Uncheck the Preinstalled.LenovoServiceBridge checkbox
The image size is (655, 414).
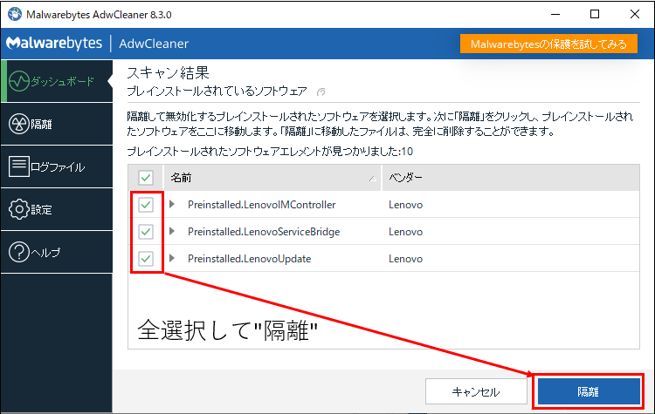146,232
